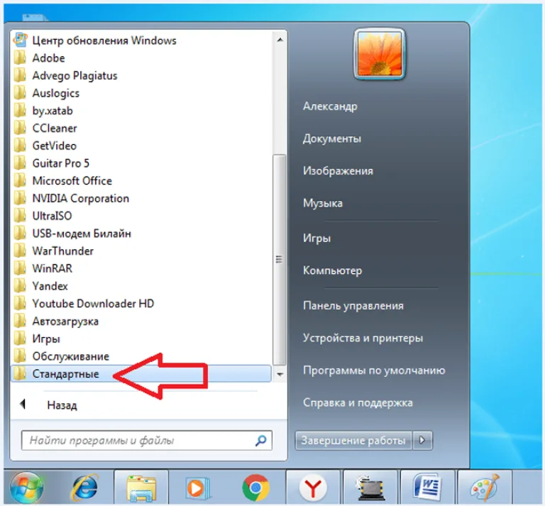Screen dimensions: 545x506
Task: Expand the WarThunder folder
Action: click(62, 251)
